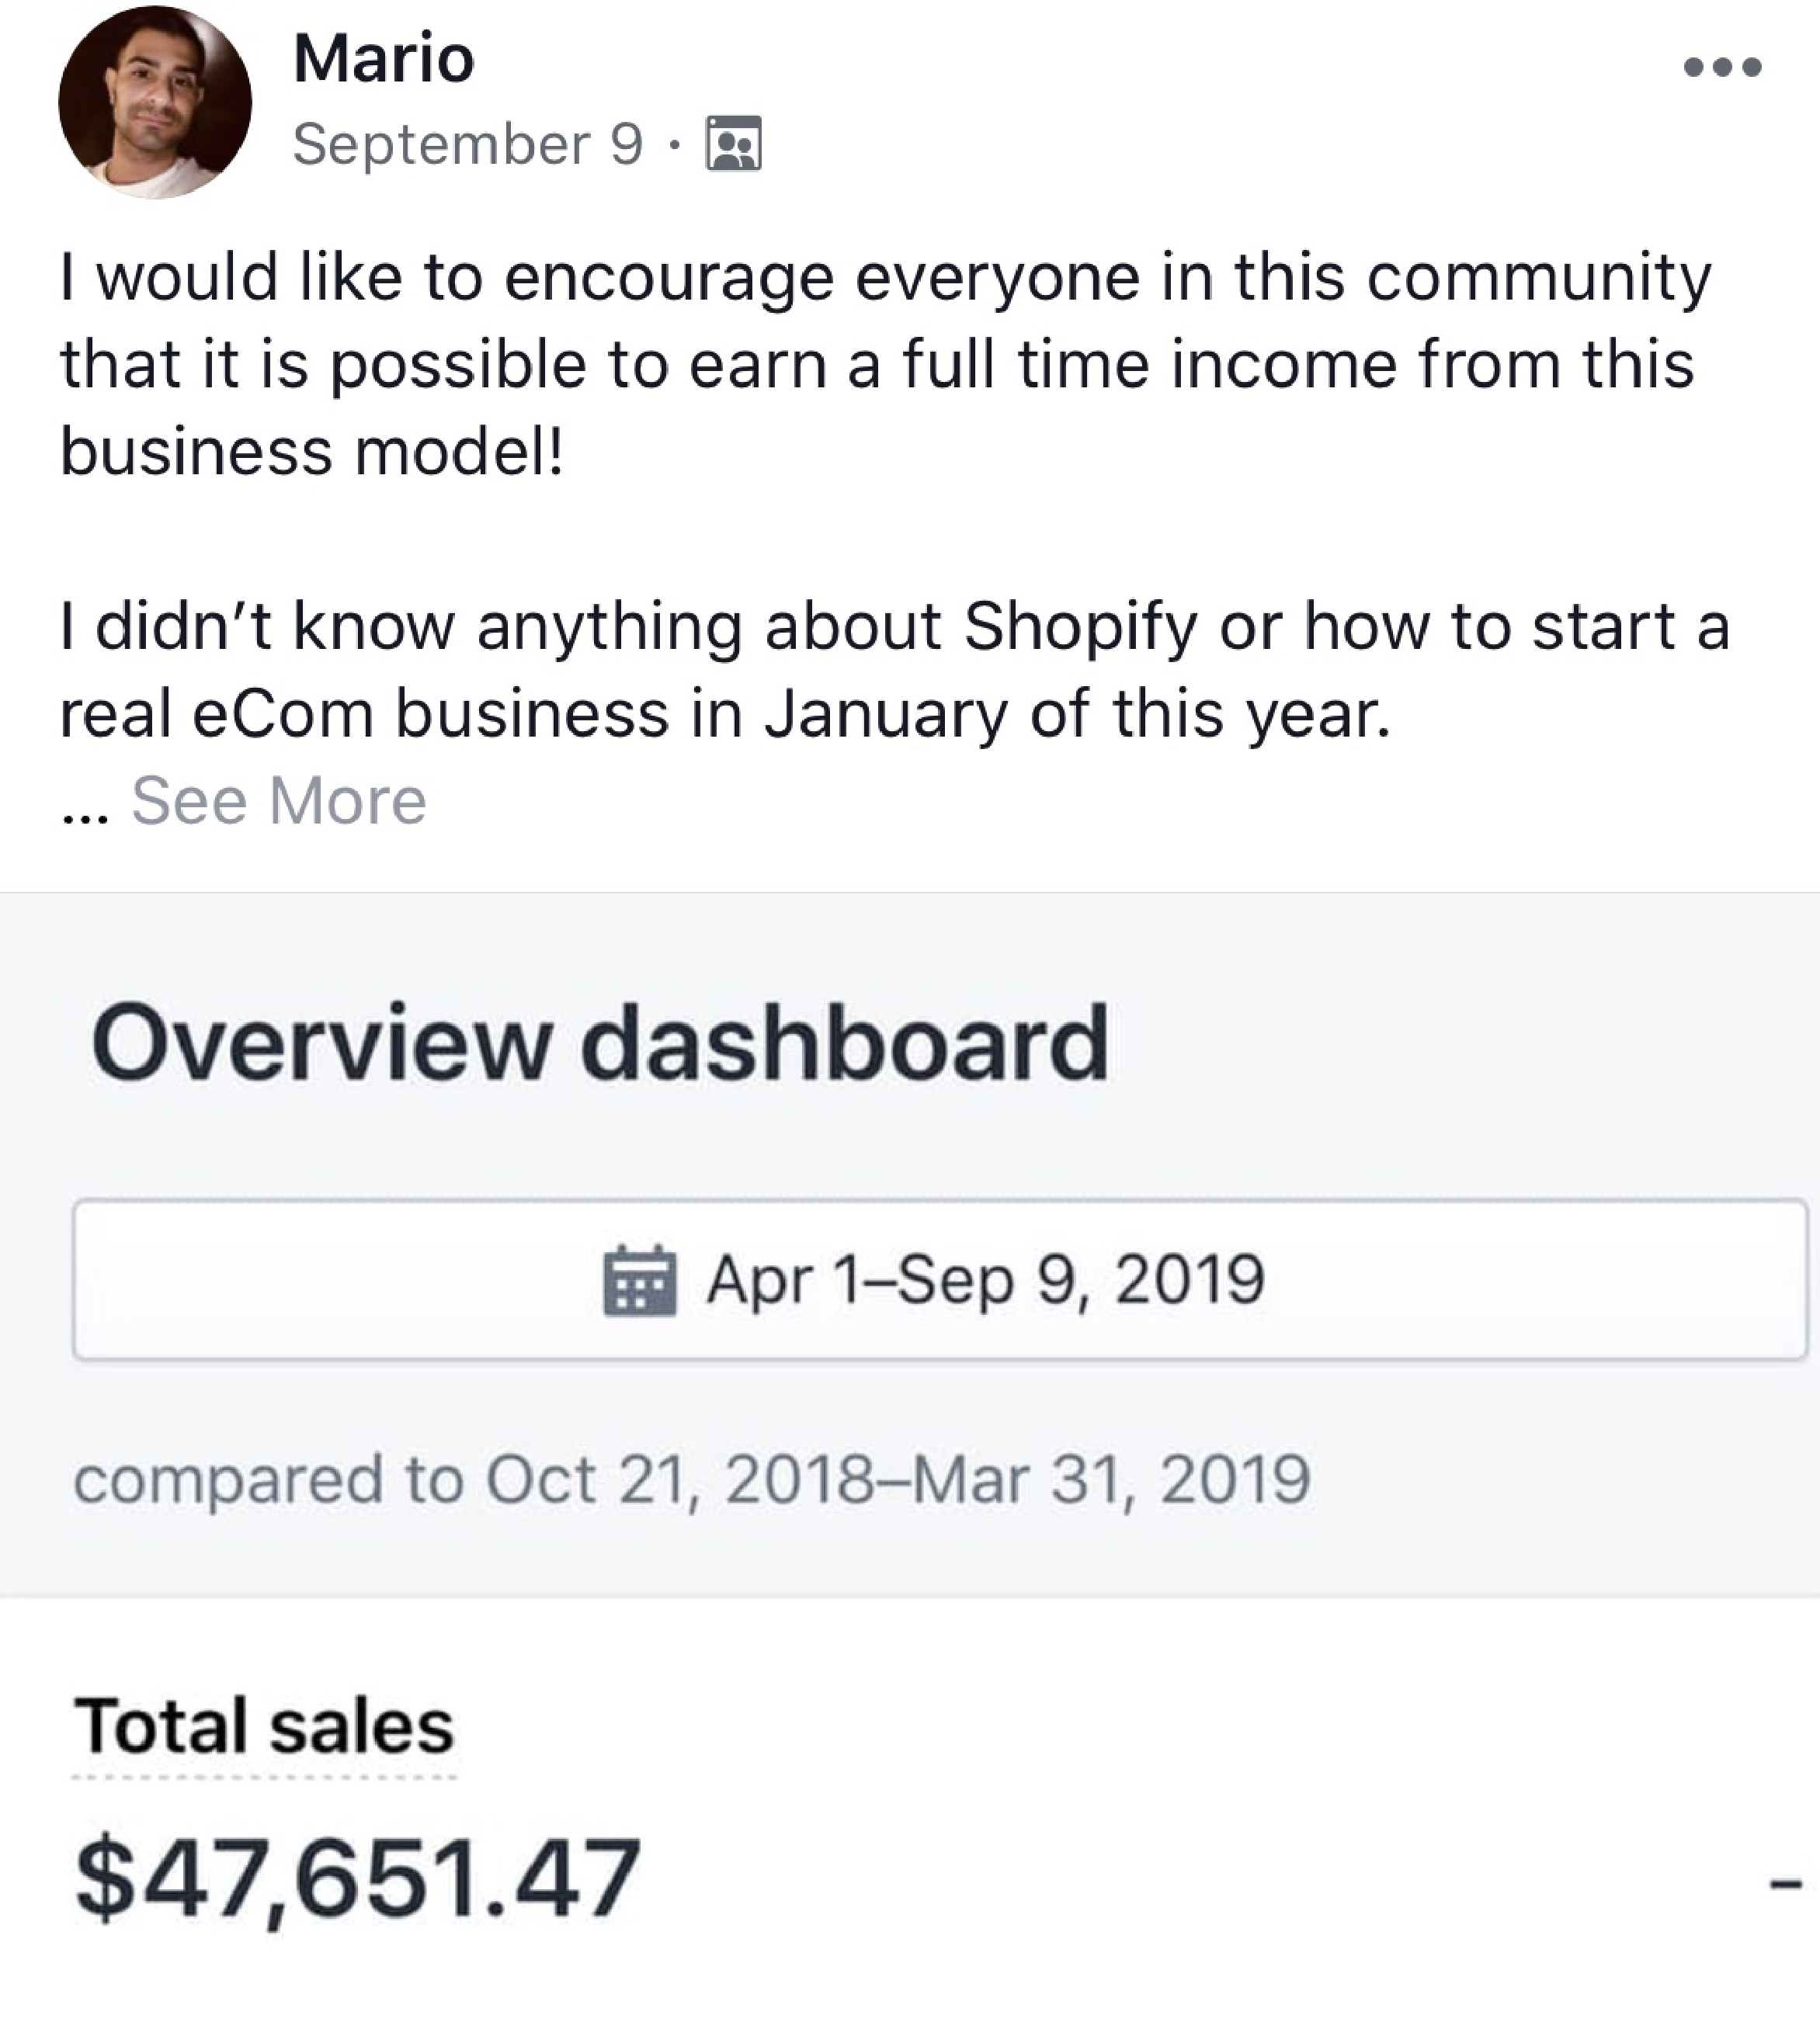The image size is (1820, 2043).
Task: Open the three-dot post options menu
Action: coord(1722,67)
